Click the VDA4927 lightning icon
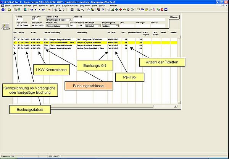Screen dimensions: 229x159 (6, 26)
